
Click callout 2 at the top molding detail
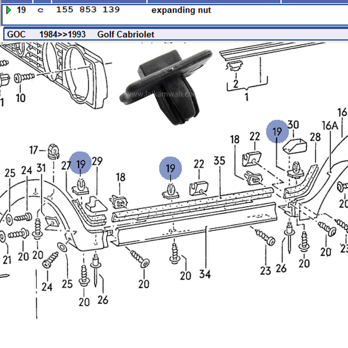click(235, 83)
